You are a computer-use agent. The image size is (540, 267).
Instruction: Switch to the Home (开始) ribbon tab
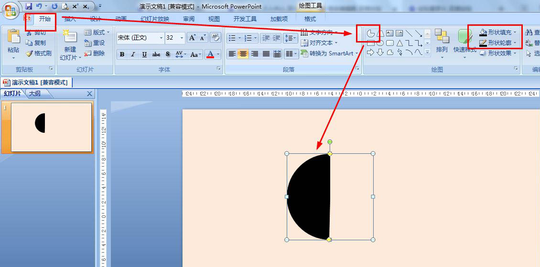pos(44,19)
